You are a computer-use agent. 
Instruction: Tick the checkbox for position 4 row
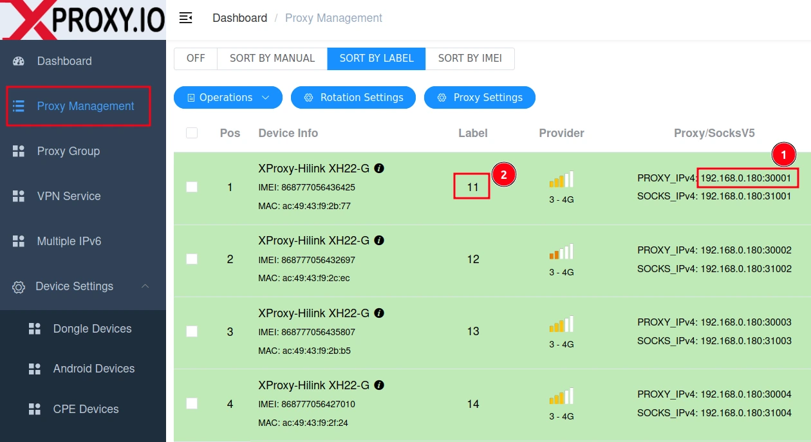tap(192, 403)
